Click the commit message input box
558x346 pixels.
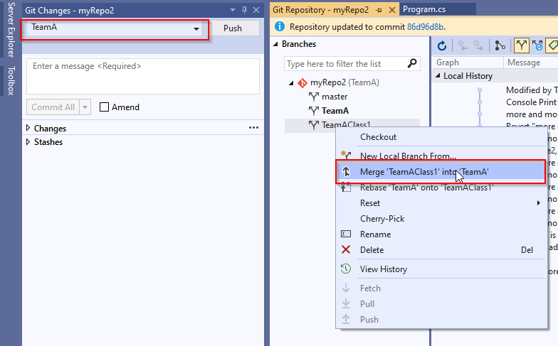143,77
